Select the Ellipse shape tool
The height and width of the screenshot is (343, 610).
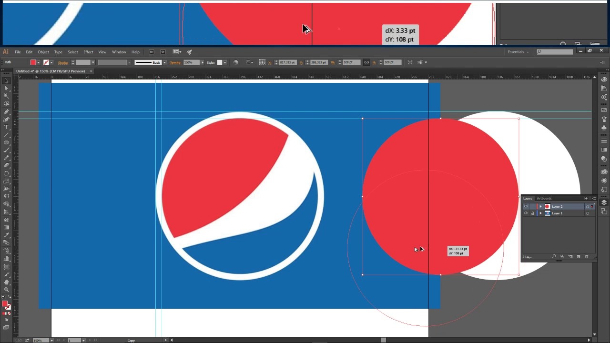6,142
